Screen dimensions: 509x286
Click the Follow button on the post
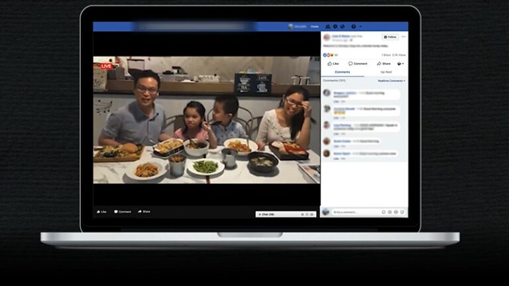click(390, 37)
